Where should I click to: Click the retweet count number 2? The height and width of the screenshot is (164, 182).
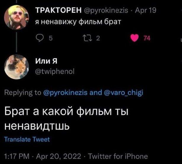tap(98, 38)
